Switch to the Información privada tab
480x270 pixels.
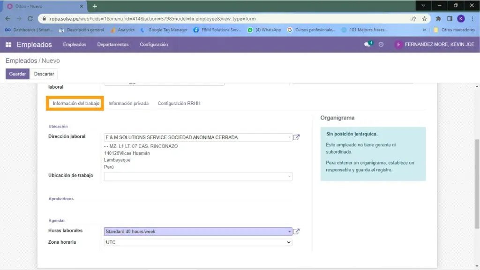[x=128, y=103]
